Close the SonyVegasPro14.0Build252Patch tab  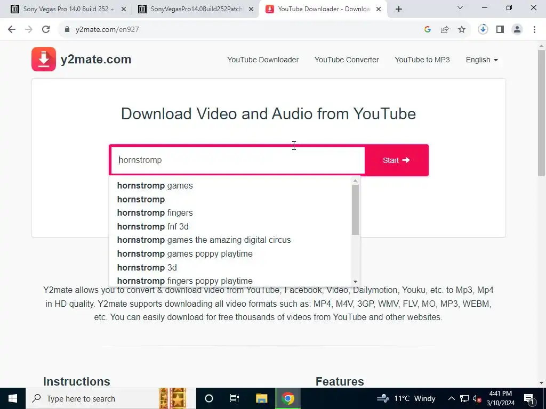251,10
